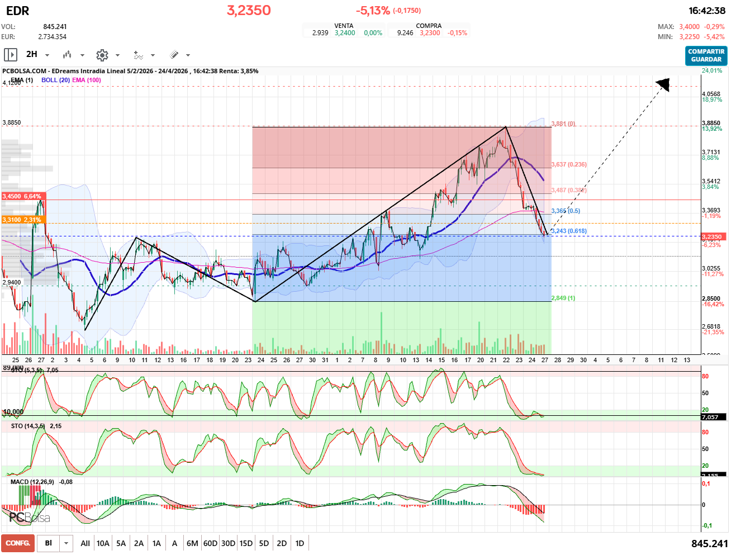
Task: Toggle the BOLL (20) indicator label
Action: (x=55, y=80)
